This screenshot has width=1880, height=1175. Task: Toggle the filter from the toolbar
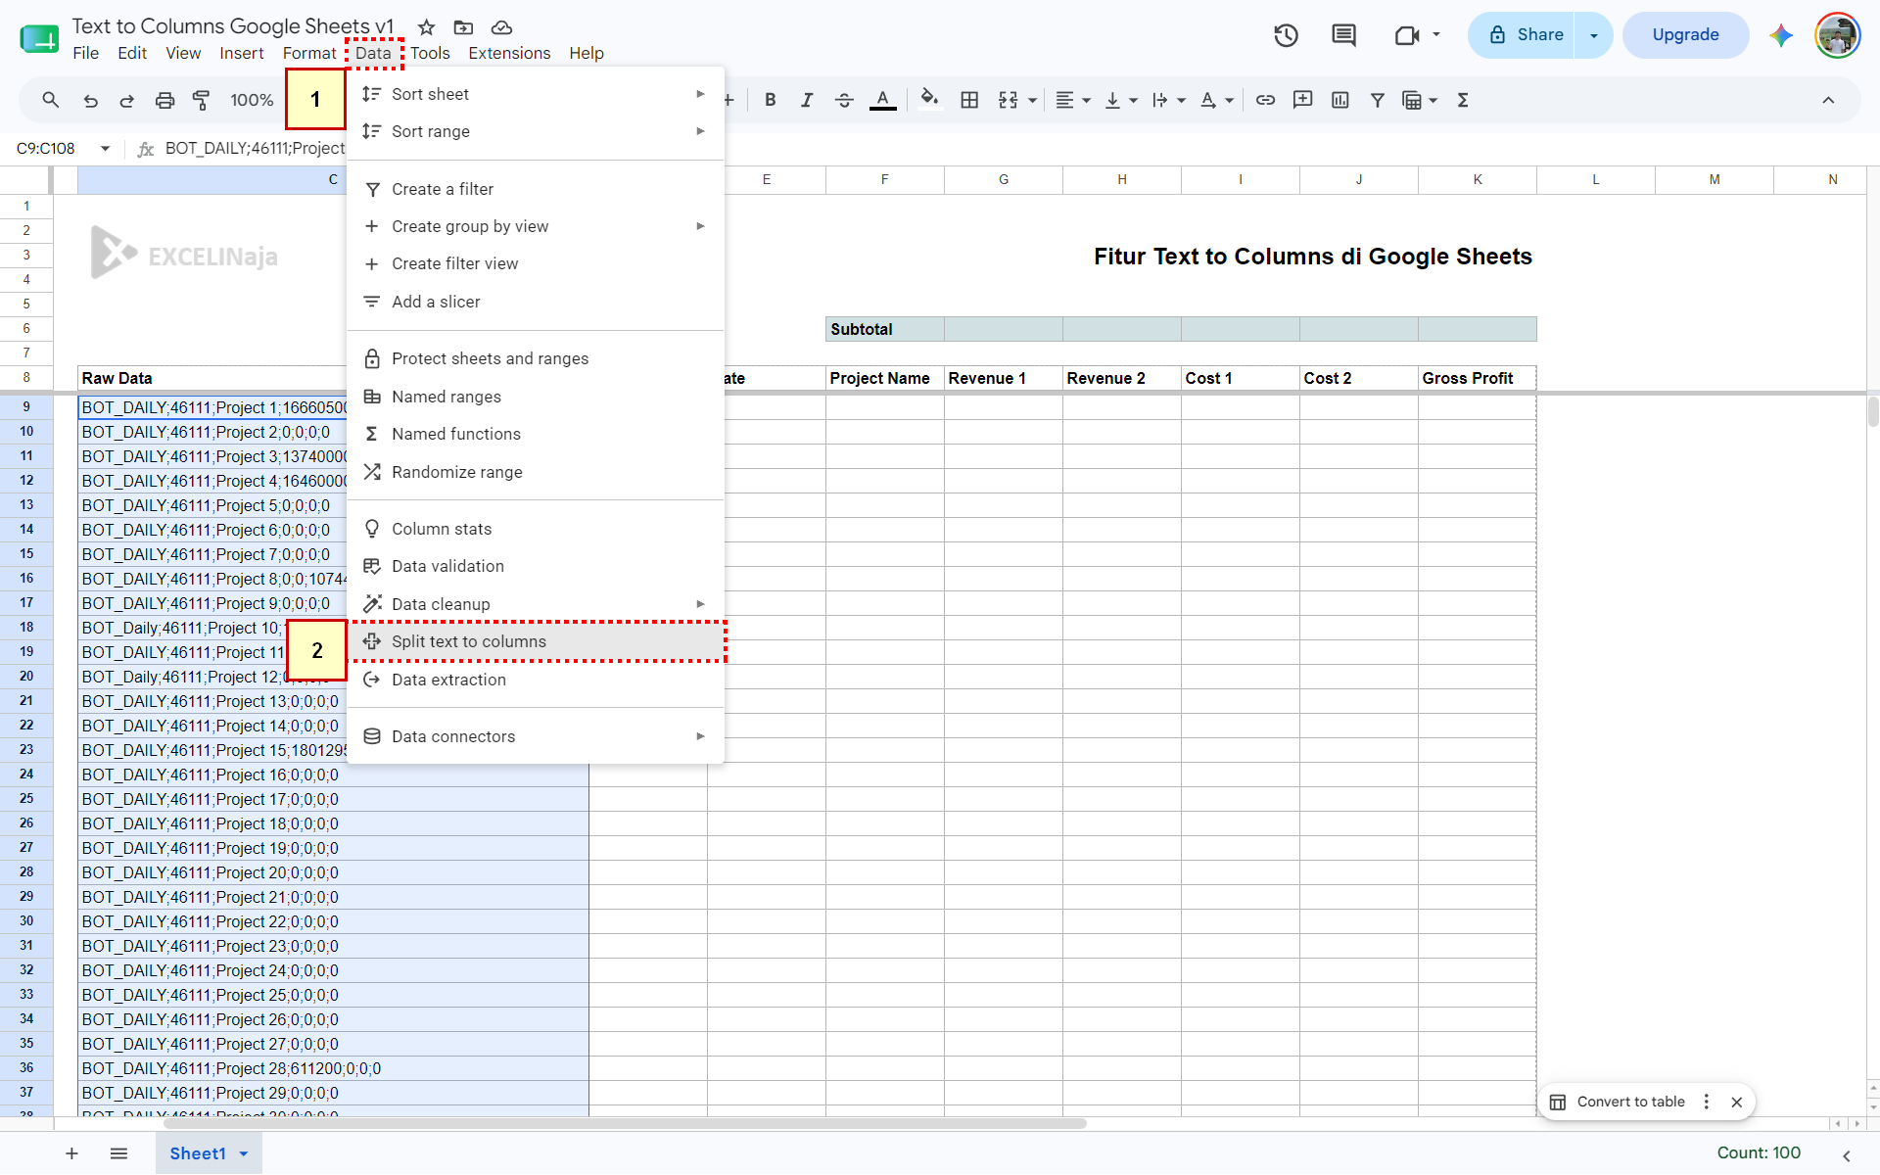[1377, 100]
